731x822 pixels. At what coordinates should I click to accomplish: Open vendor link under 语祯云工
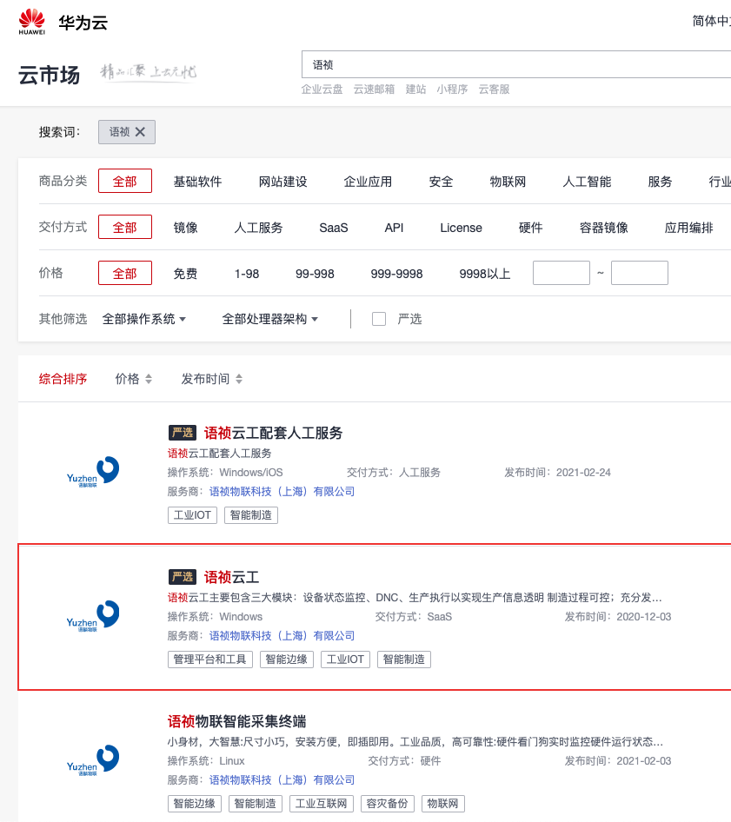282,636
